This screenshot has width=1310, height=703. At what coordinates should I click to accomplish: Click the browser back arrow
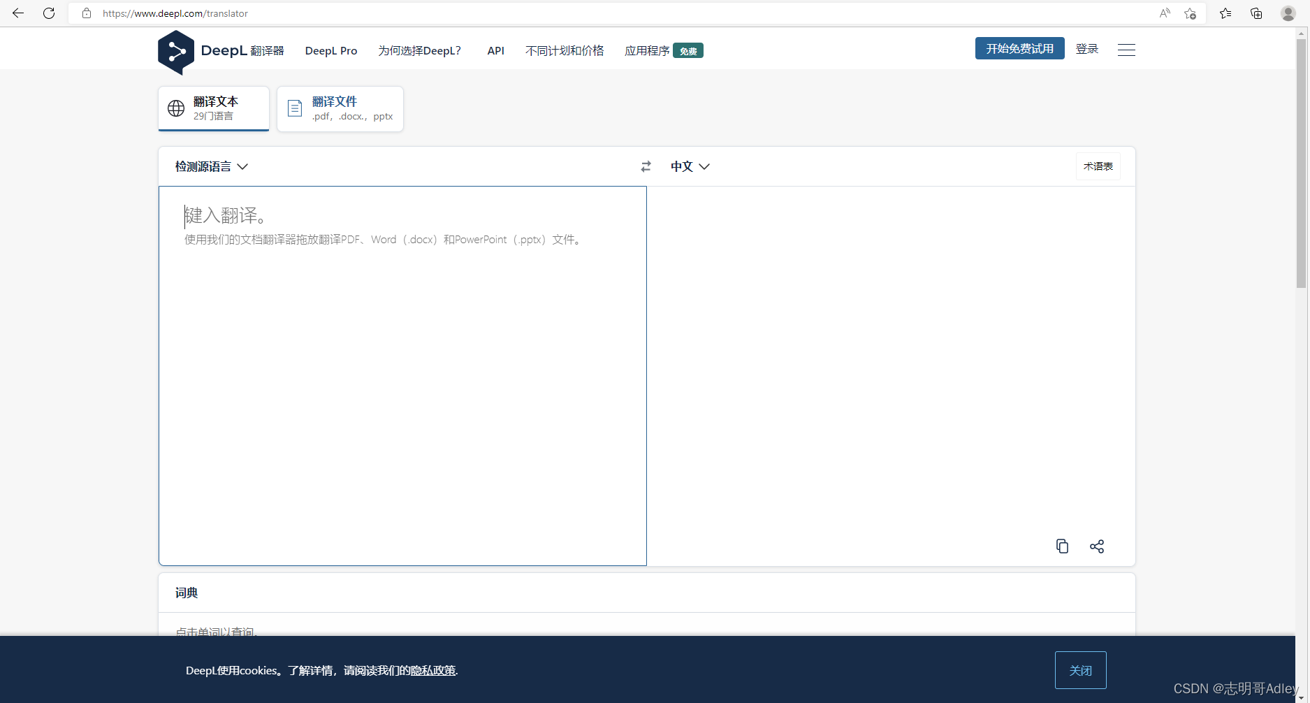tap(18, 13)
